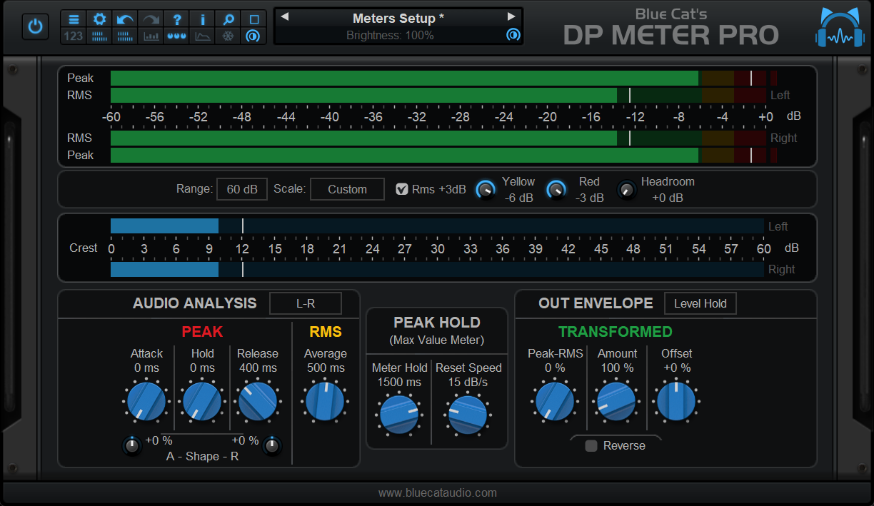The height and width of the screenshot is (506, 874).
Task: Open the Scale selector set to Custom
Action: pyautogui.click(x=347, y=189)
